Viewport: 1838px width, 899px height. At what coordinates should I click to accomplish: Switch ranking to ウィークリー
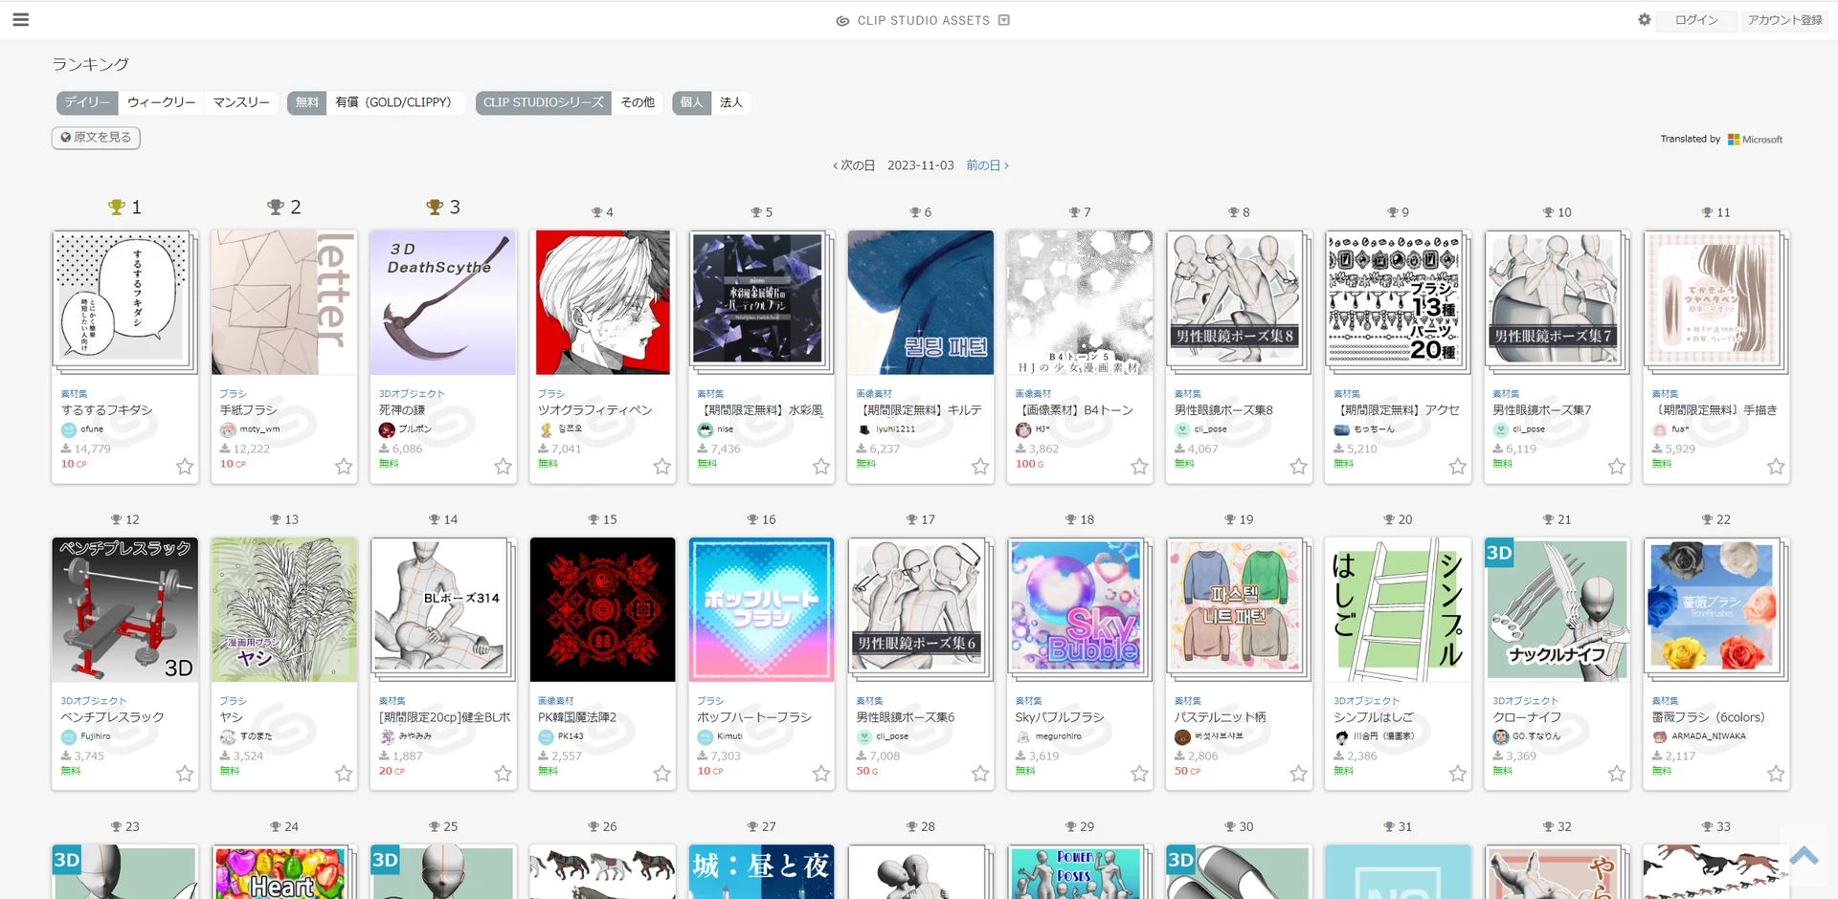pyautogui.click(x=161, y=102)
